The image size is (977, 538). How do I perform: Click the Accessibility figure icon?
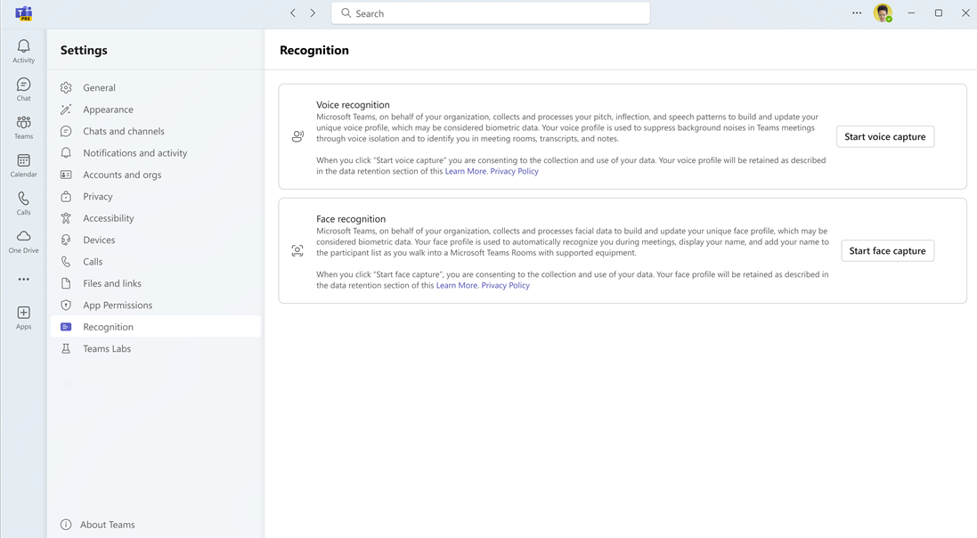point(66,218)
